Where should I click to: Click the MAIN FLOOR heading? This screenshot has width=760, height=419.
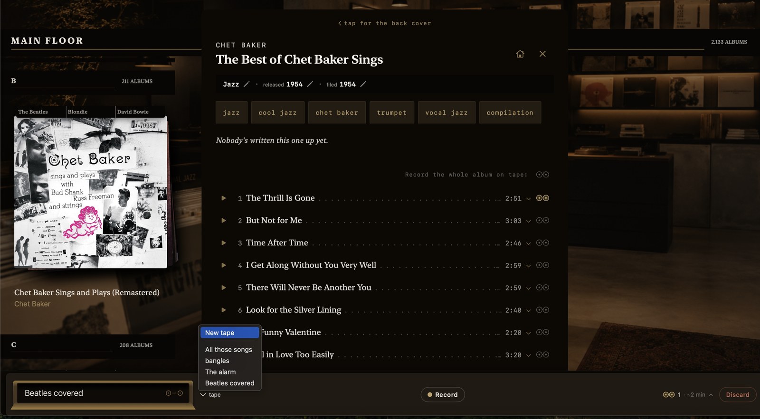(47, 41)
